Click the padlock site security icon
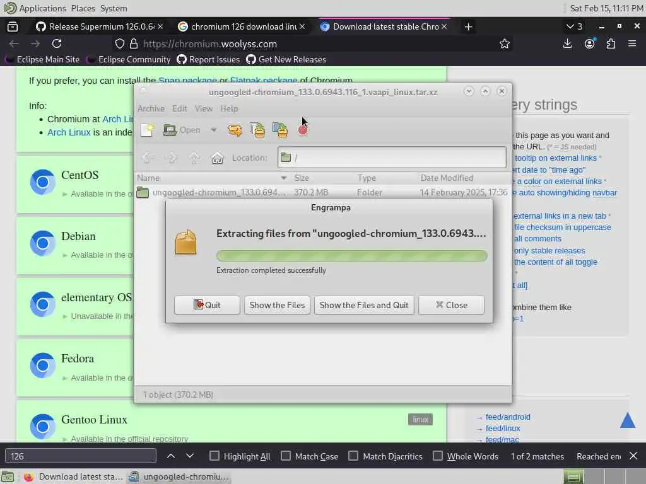Screen dimensions: 646x484 coord(134,43)
